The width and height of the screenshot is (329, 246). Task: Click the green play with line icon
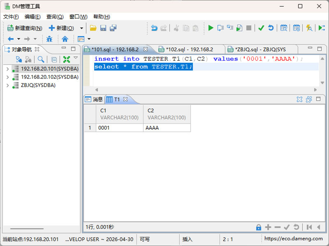tap(321, 28)
